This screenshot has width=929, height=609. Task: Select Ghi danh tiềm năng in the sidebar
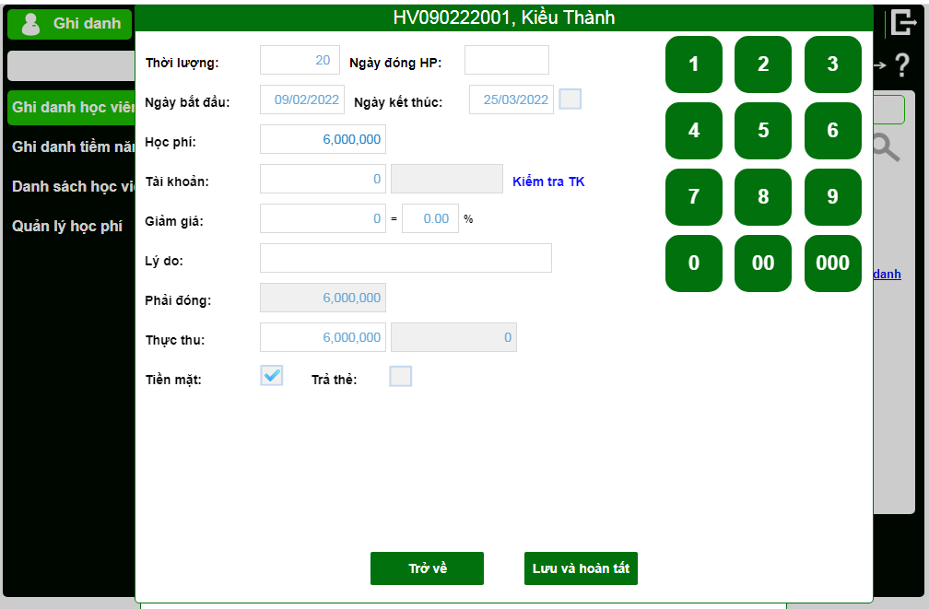tap(71, 146)
